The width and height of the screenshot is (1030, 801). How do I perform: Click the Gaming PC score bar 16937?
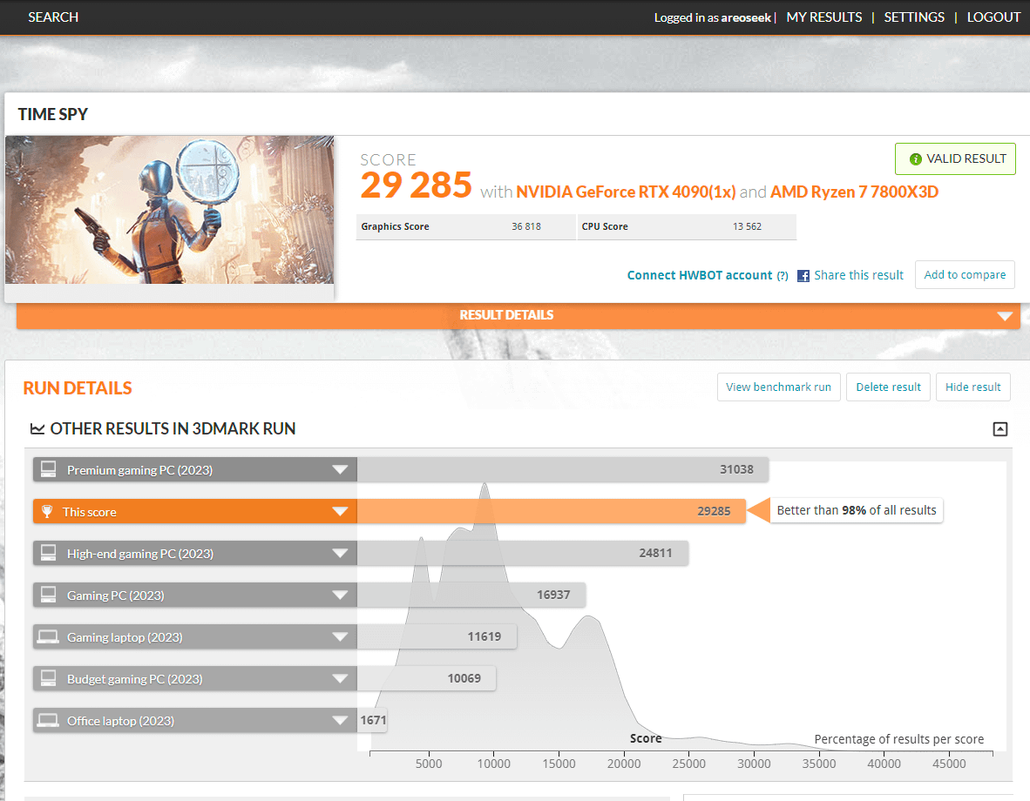coord(471,595)
